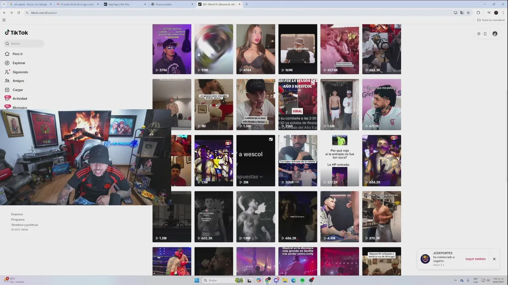Open the video with 1.1M views
Image resolution: width=508 pixels, height=285 pixels.
click(x=214, y=161)
